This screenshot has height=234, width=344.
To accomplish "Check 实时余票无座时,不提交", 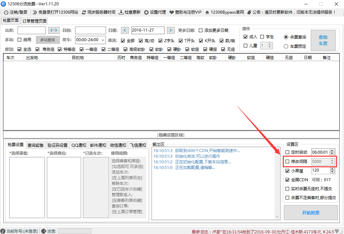I will coord(287,189).
